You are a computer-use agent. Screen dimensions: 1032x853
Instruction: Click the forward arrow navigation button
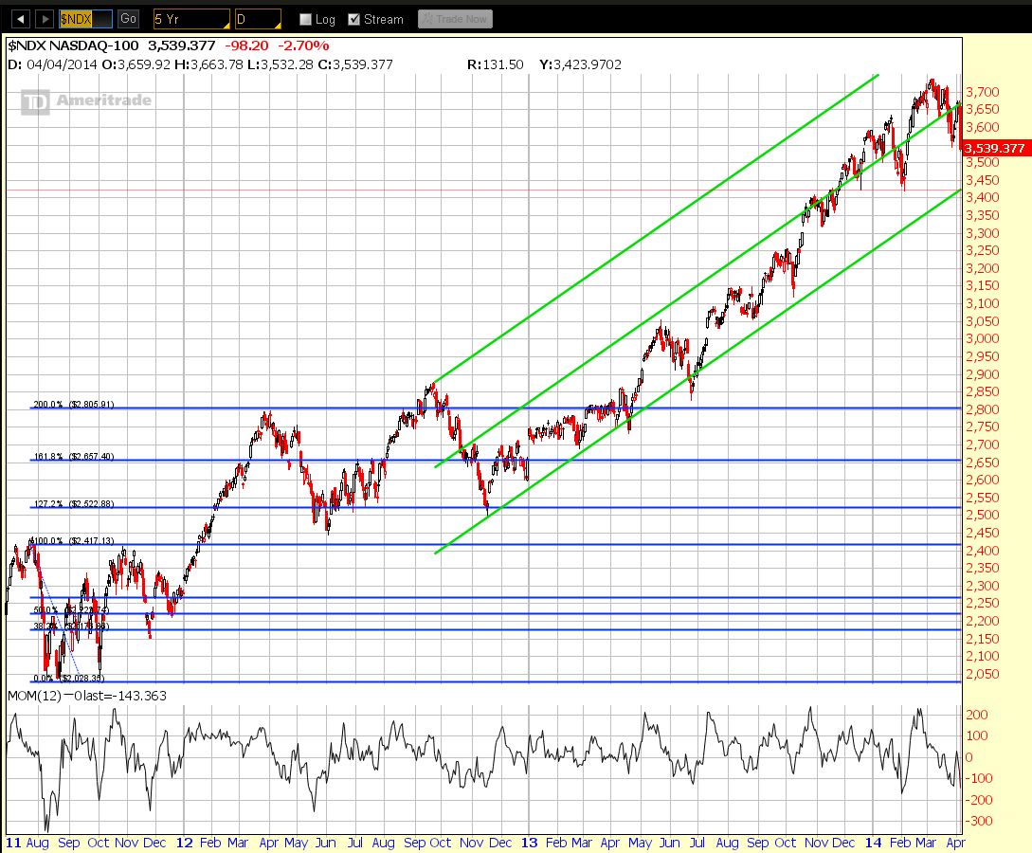coord(45,19)
